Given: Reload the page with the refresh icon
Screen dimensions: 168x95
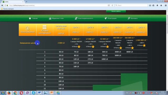Looking at the screenshot, I should click(x=112, y=5).
